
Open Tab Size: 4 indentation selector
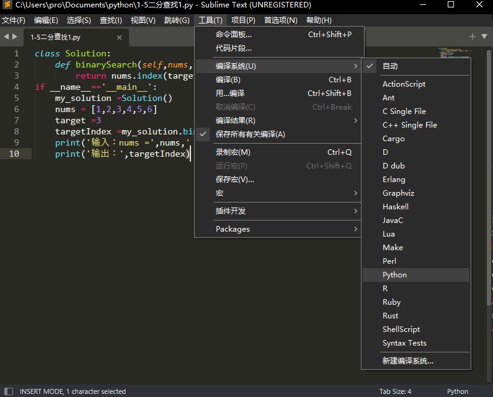395,391
